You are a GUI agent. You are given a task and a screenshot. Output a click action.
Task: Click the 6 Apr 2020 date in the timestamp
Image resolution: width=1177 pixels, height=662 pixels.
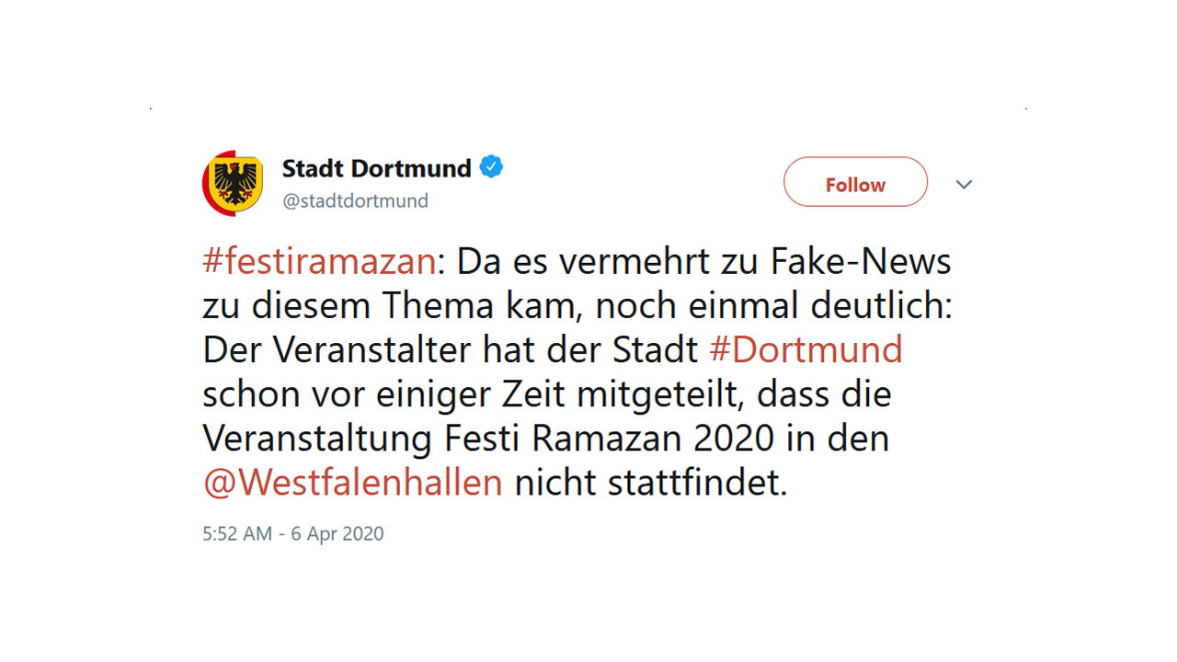coord(337,533)
